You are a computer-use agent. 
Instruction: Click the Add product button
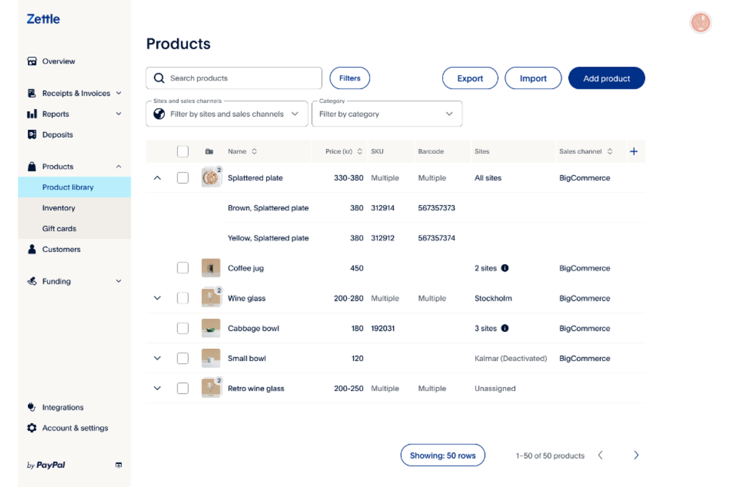607,78
